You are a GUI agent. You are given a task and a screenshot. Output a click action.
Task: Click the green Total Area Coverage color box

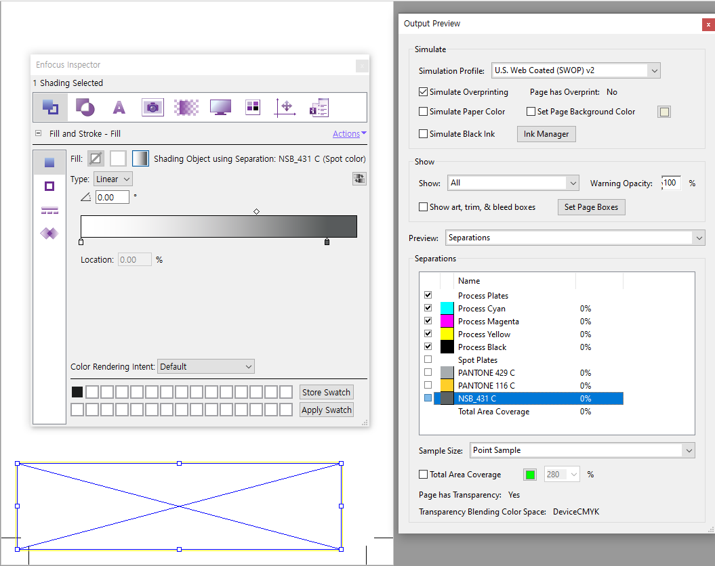[x=530, y=475]
